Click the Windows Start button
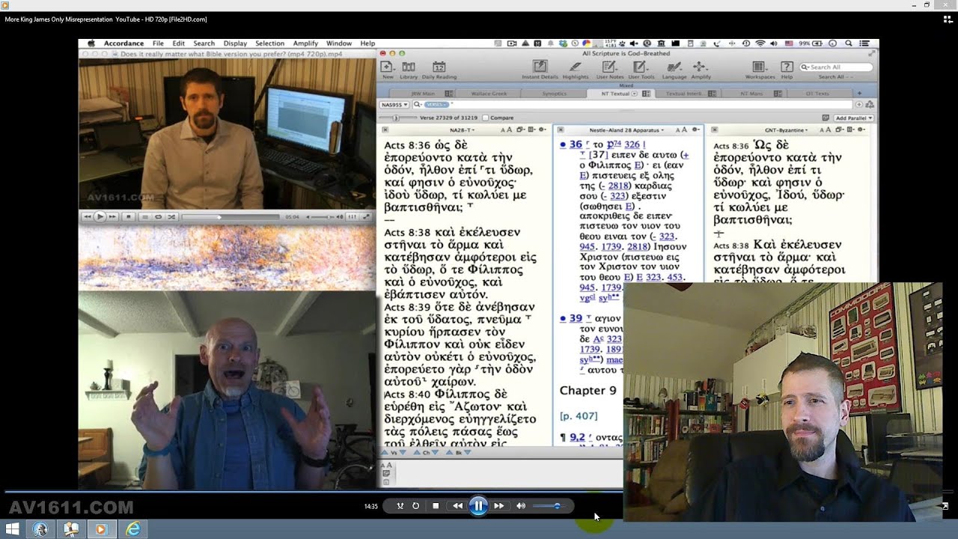Screen dimensions: 958x539 coord(13,529)
